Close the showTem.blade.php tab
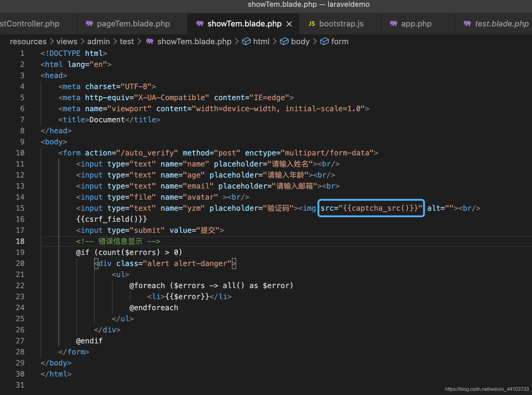 pyautogui.click(x=289, y=24)
